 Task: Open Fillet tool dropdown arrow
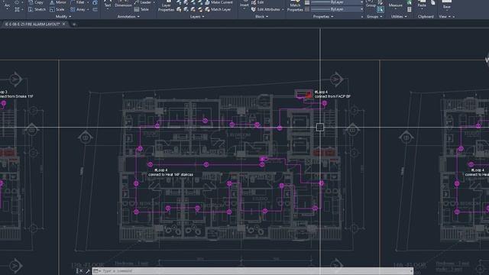[88, 2]
